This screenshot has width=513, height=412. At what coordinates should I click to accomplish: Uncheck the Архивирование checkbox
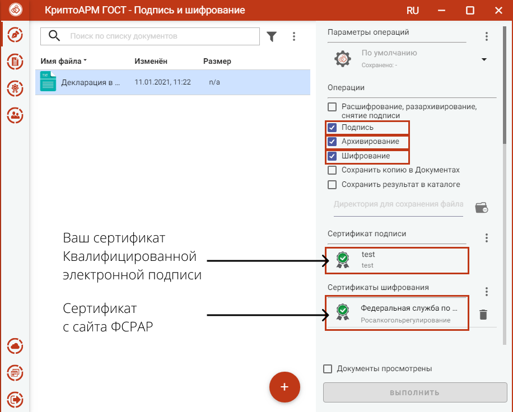[x=332, y=142]
